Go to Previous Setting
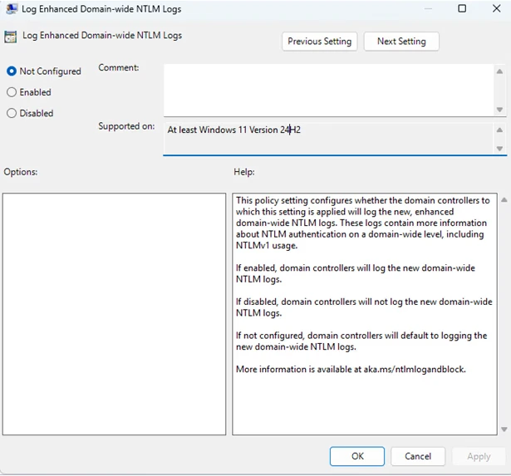The width and height of the screenshot is (511, 476). coord(319,42)
